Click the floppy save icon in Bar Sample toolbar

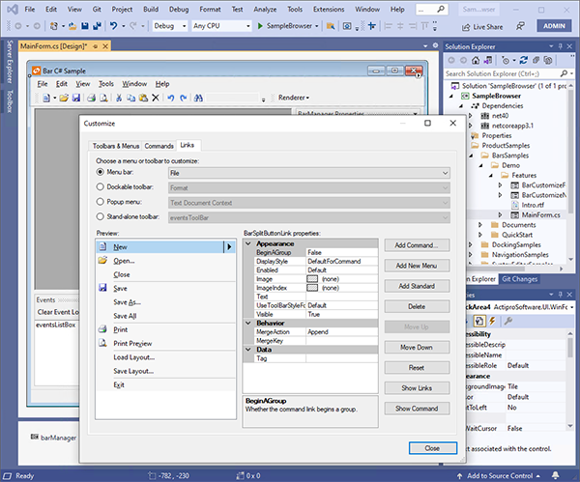tap(76, 98)
